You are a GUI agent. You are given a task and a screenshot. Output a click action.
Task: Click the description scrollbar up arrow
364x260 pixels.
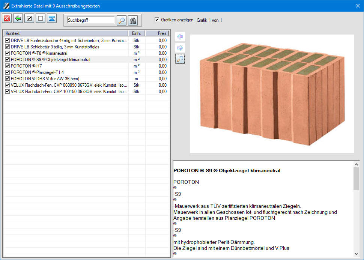pos(356,164)
